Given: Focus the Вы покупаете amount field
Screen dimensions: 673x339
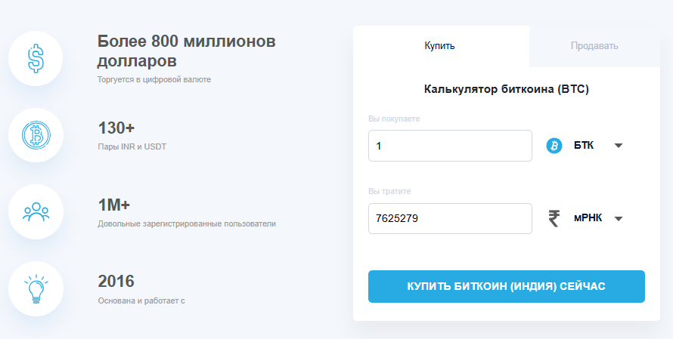Looking at the screenshot, I should [x=450, y=146].
